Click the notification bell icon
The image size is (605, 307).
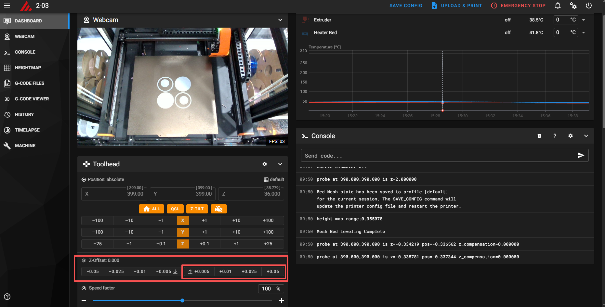pyautogui.click(x=558, y=6)
